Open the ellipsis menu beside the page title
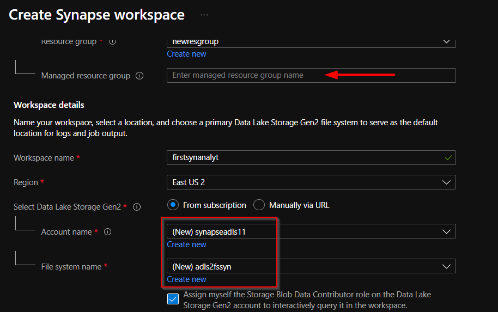This screenshot has width=498, height=312. pyautogui.click(x=204, y=15)
